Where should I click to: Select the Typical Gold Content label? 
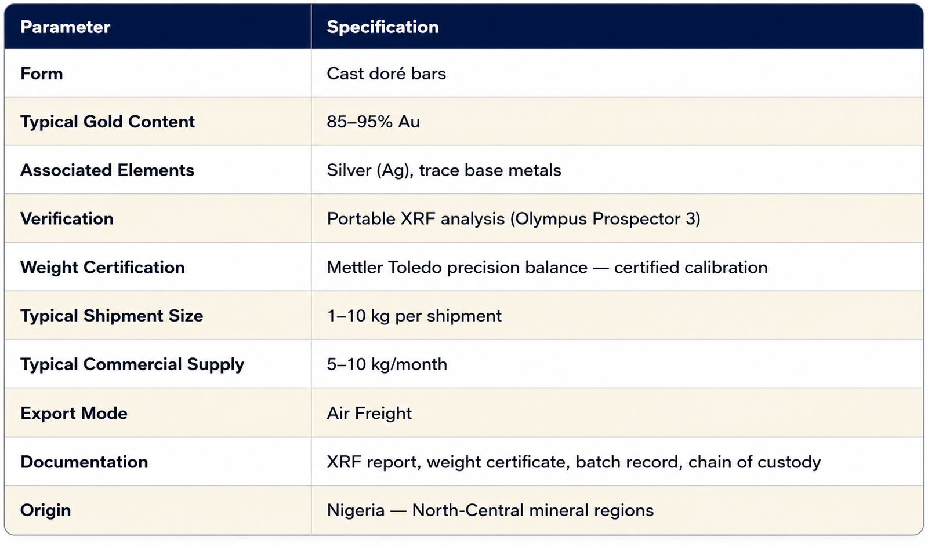click(107, 122)
